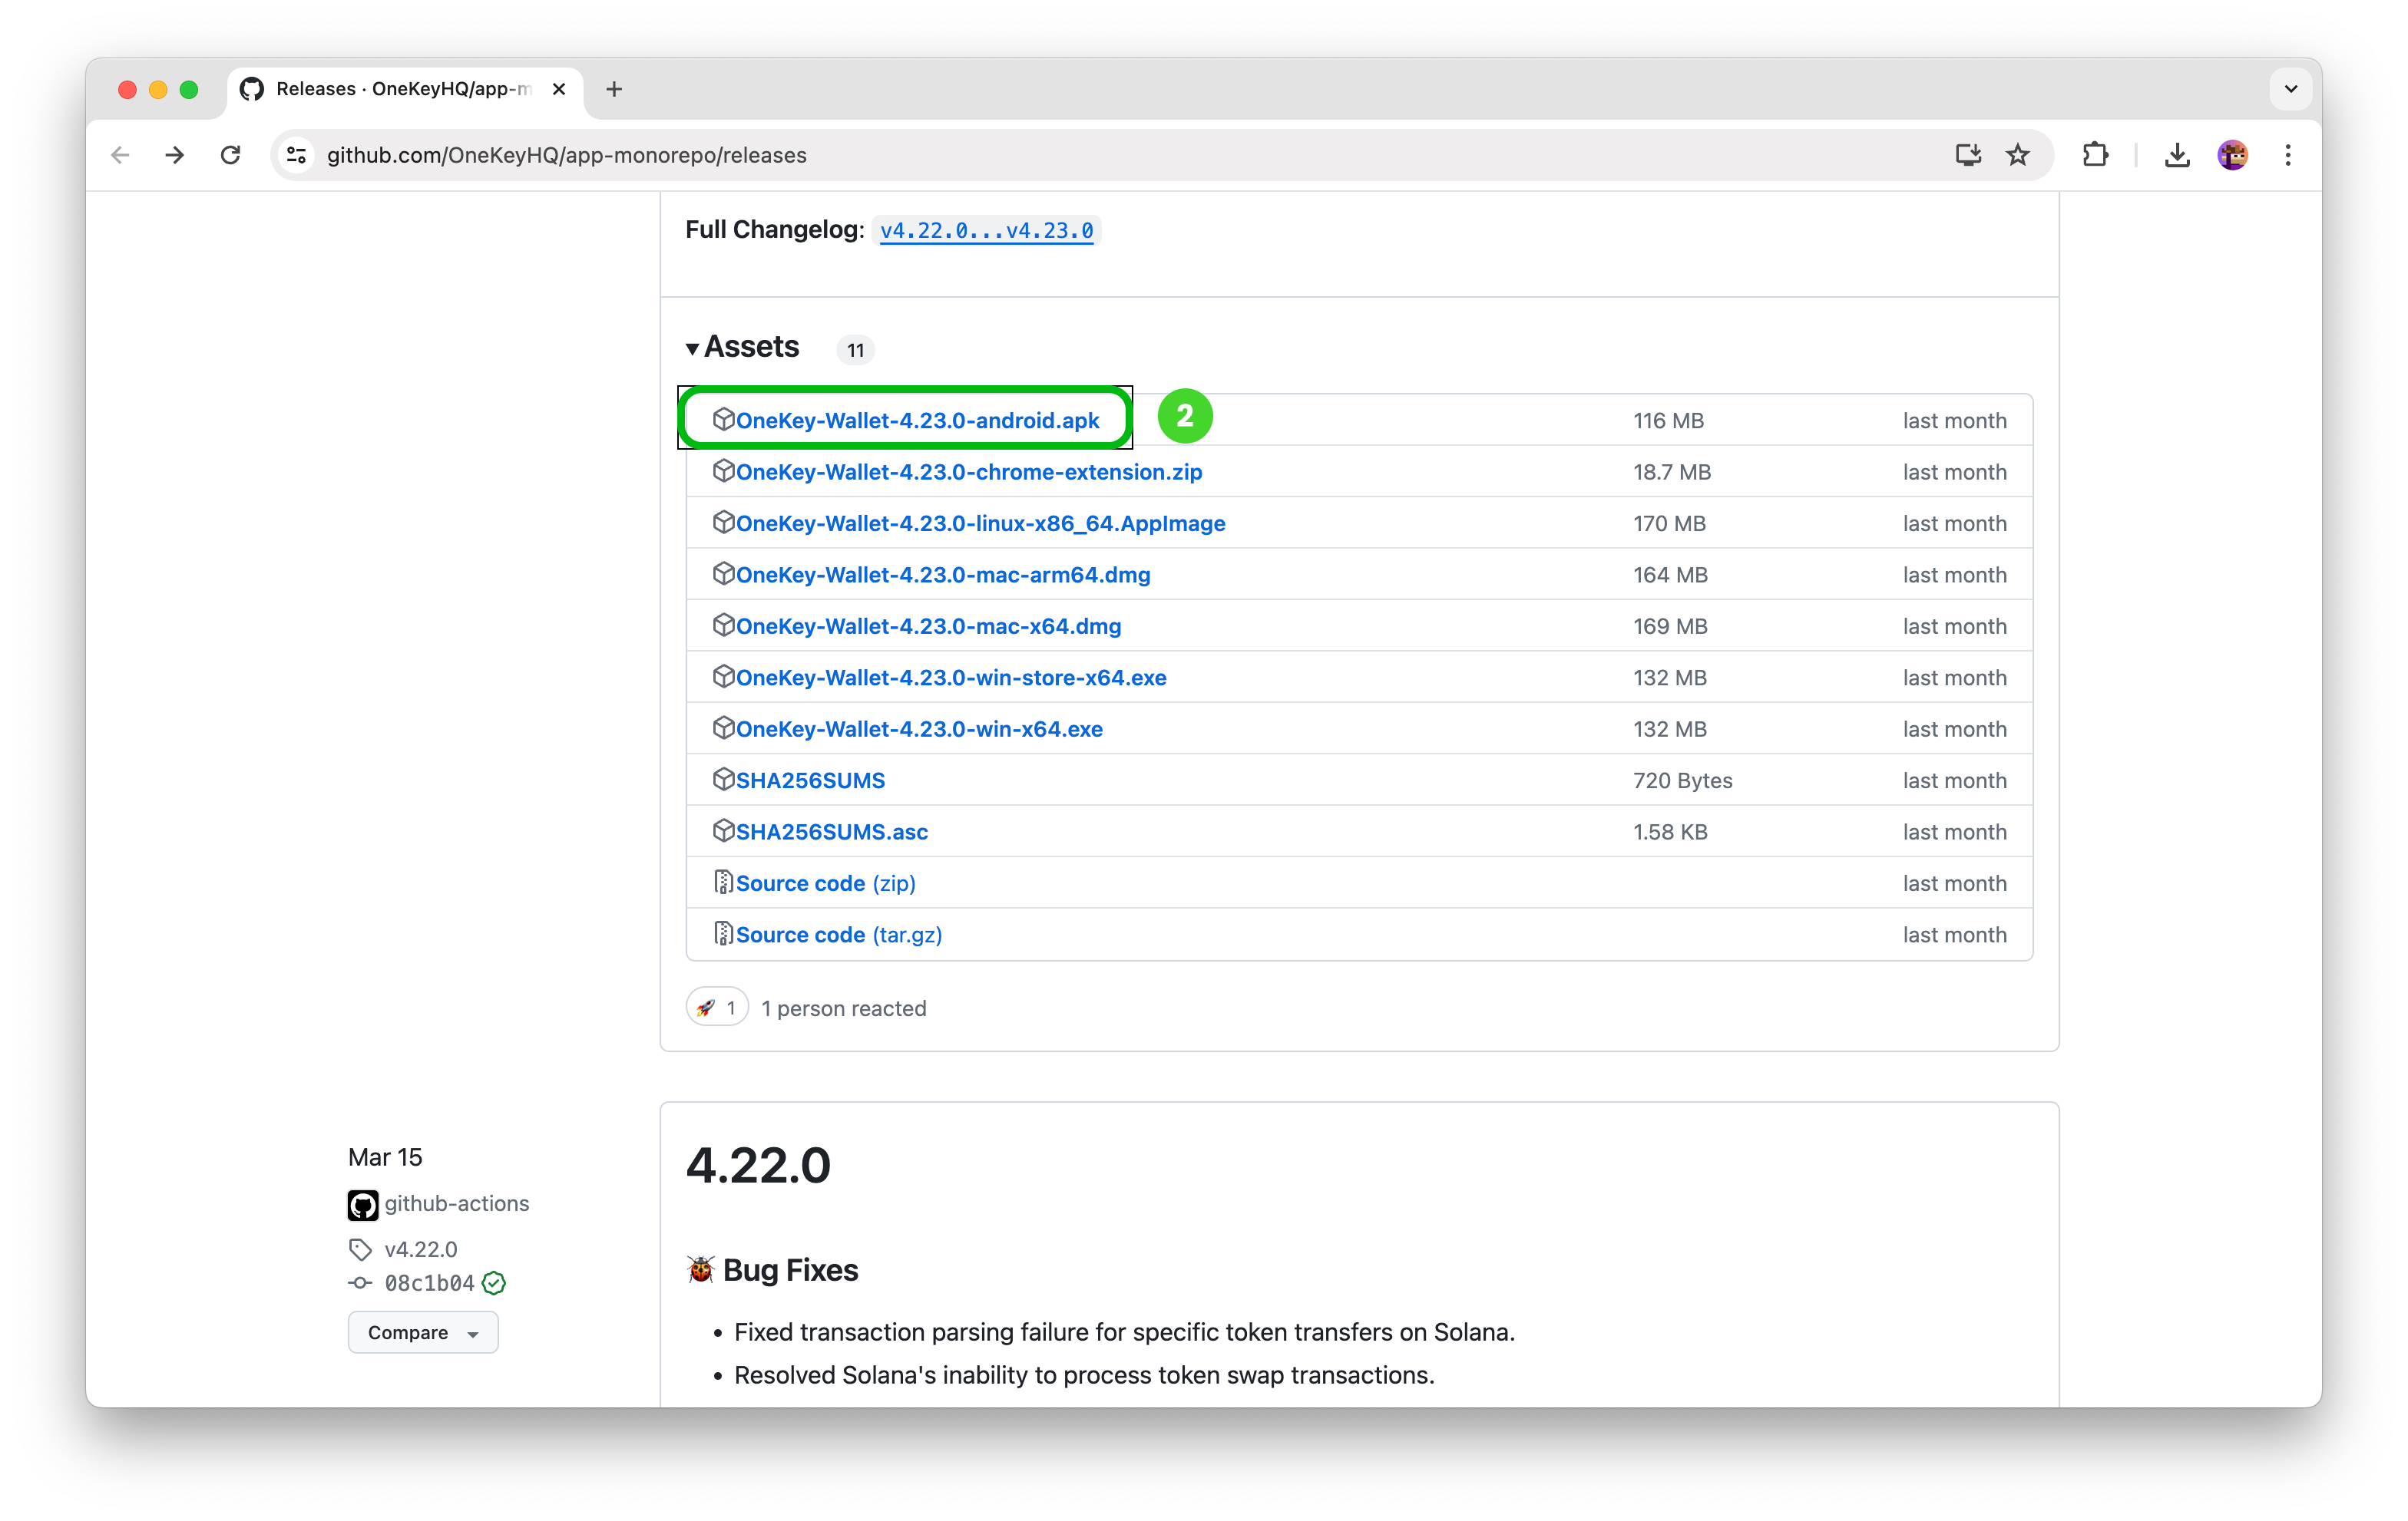Download the mac-x64.dmg asset
Viewport: 2408px width, 1521px height.
928,625
